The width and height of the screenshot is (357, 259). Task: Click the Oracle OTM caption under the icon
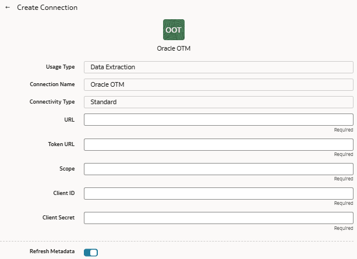pyautogui.click(x=174, y=48)
